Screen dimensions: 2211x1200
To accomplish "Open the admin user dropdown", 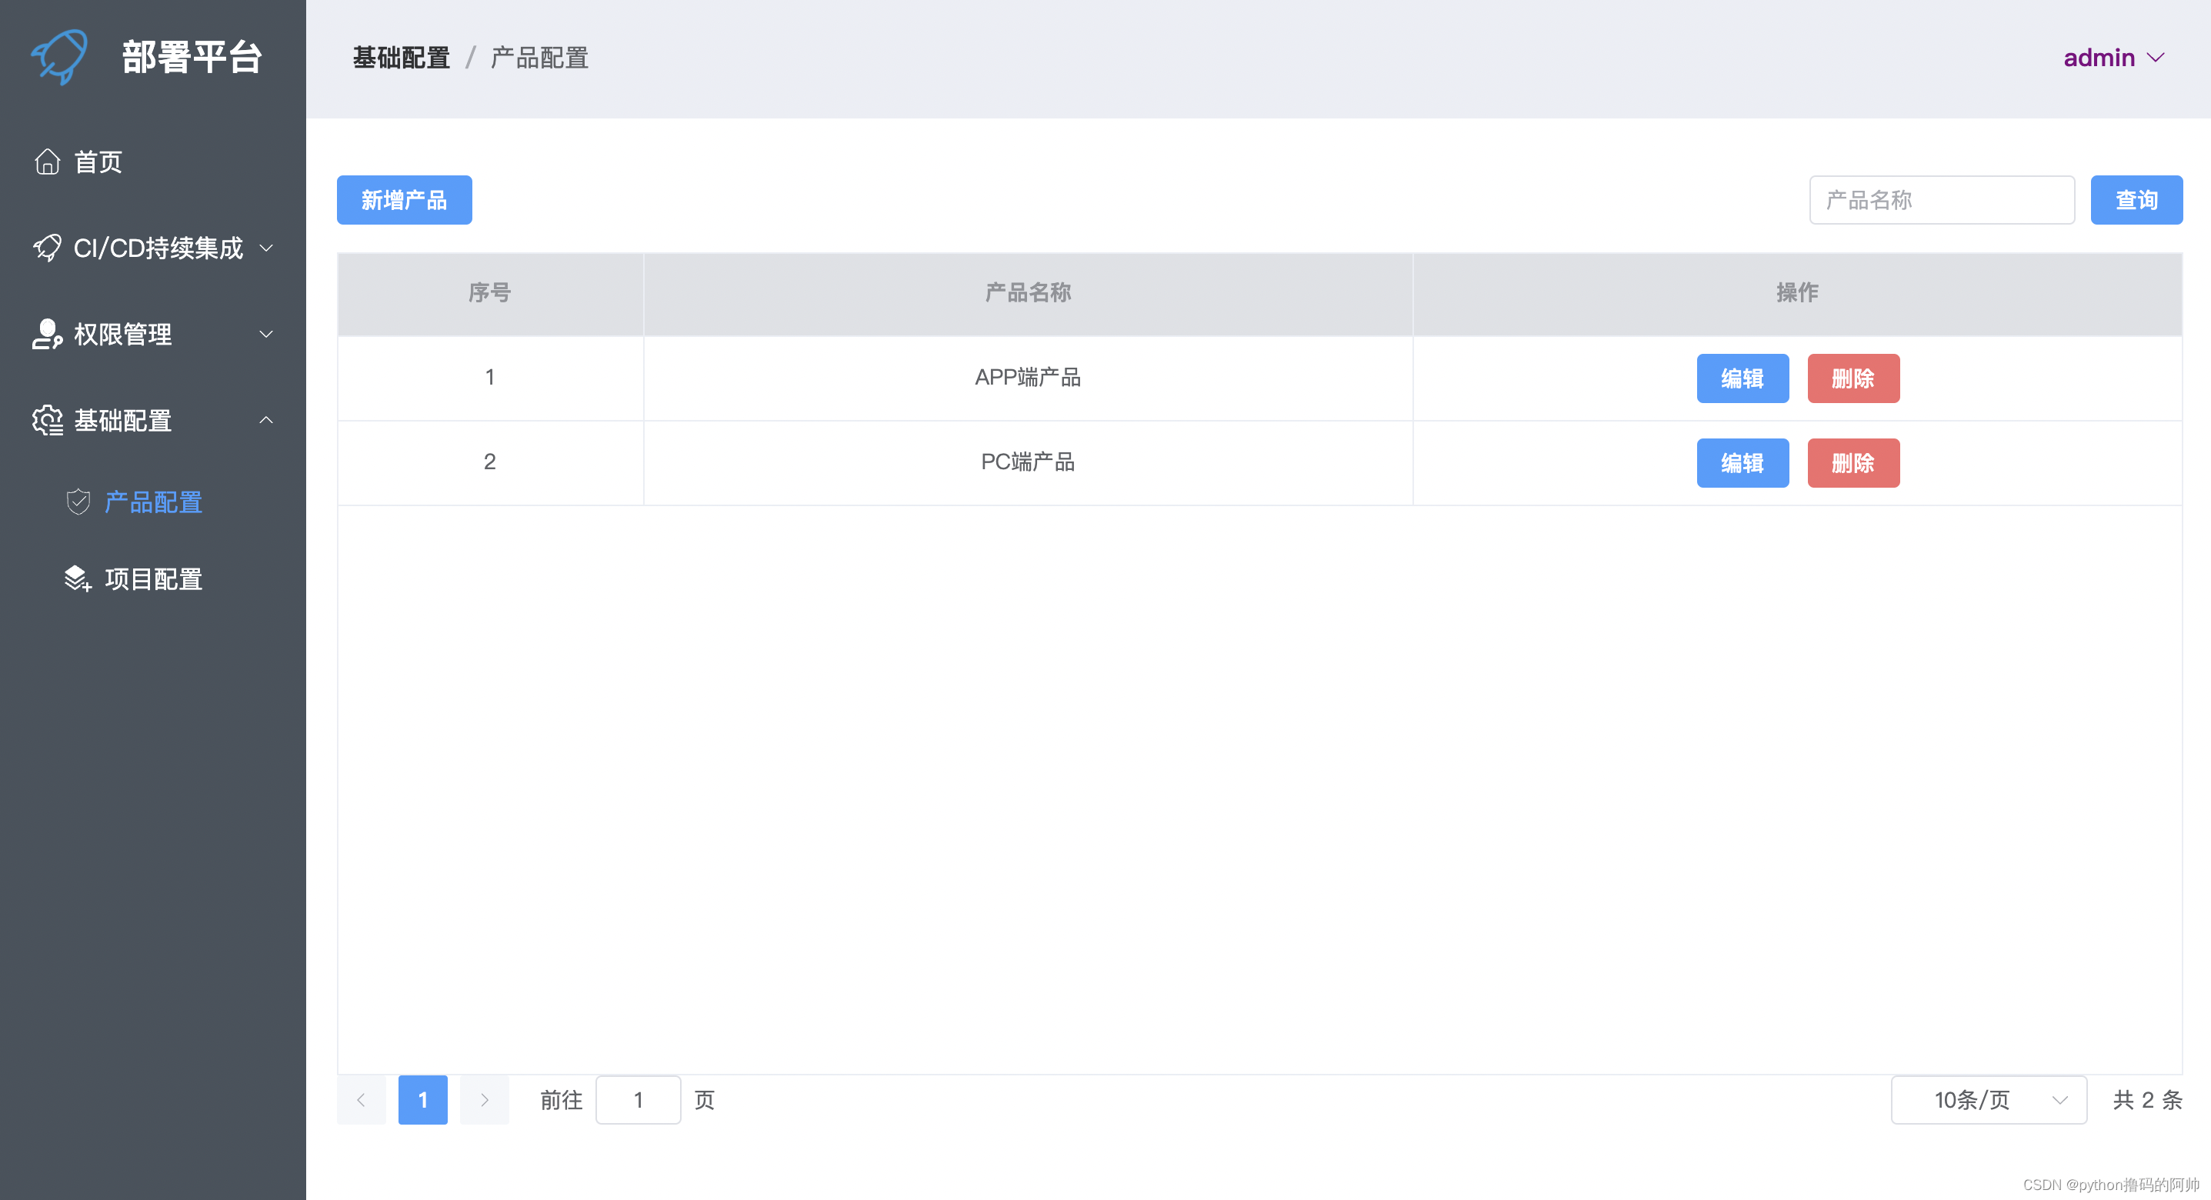I will (2113, 58).
